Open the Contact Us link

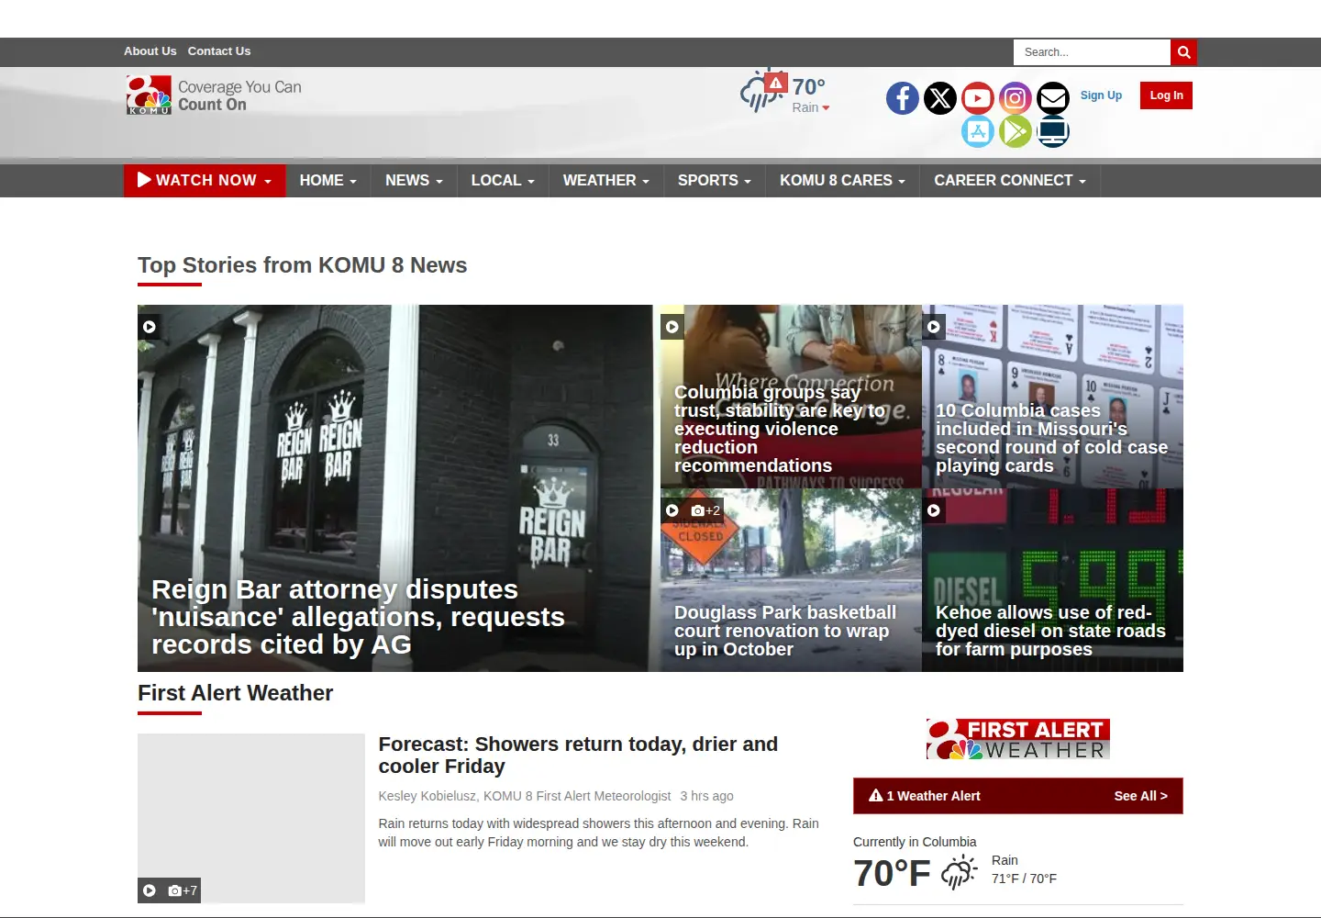pyautogui.click(x=219, y=51)
